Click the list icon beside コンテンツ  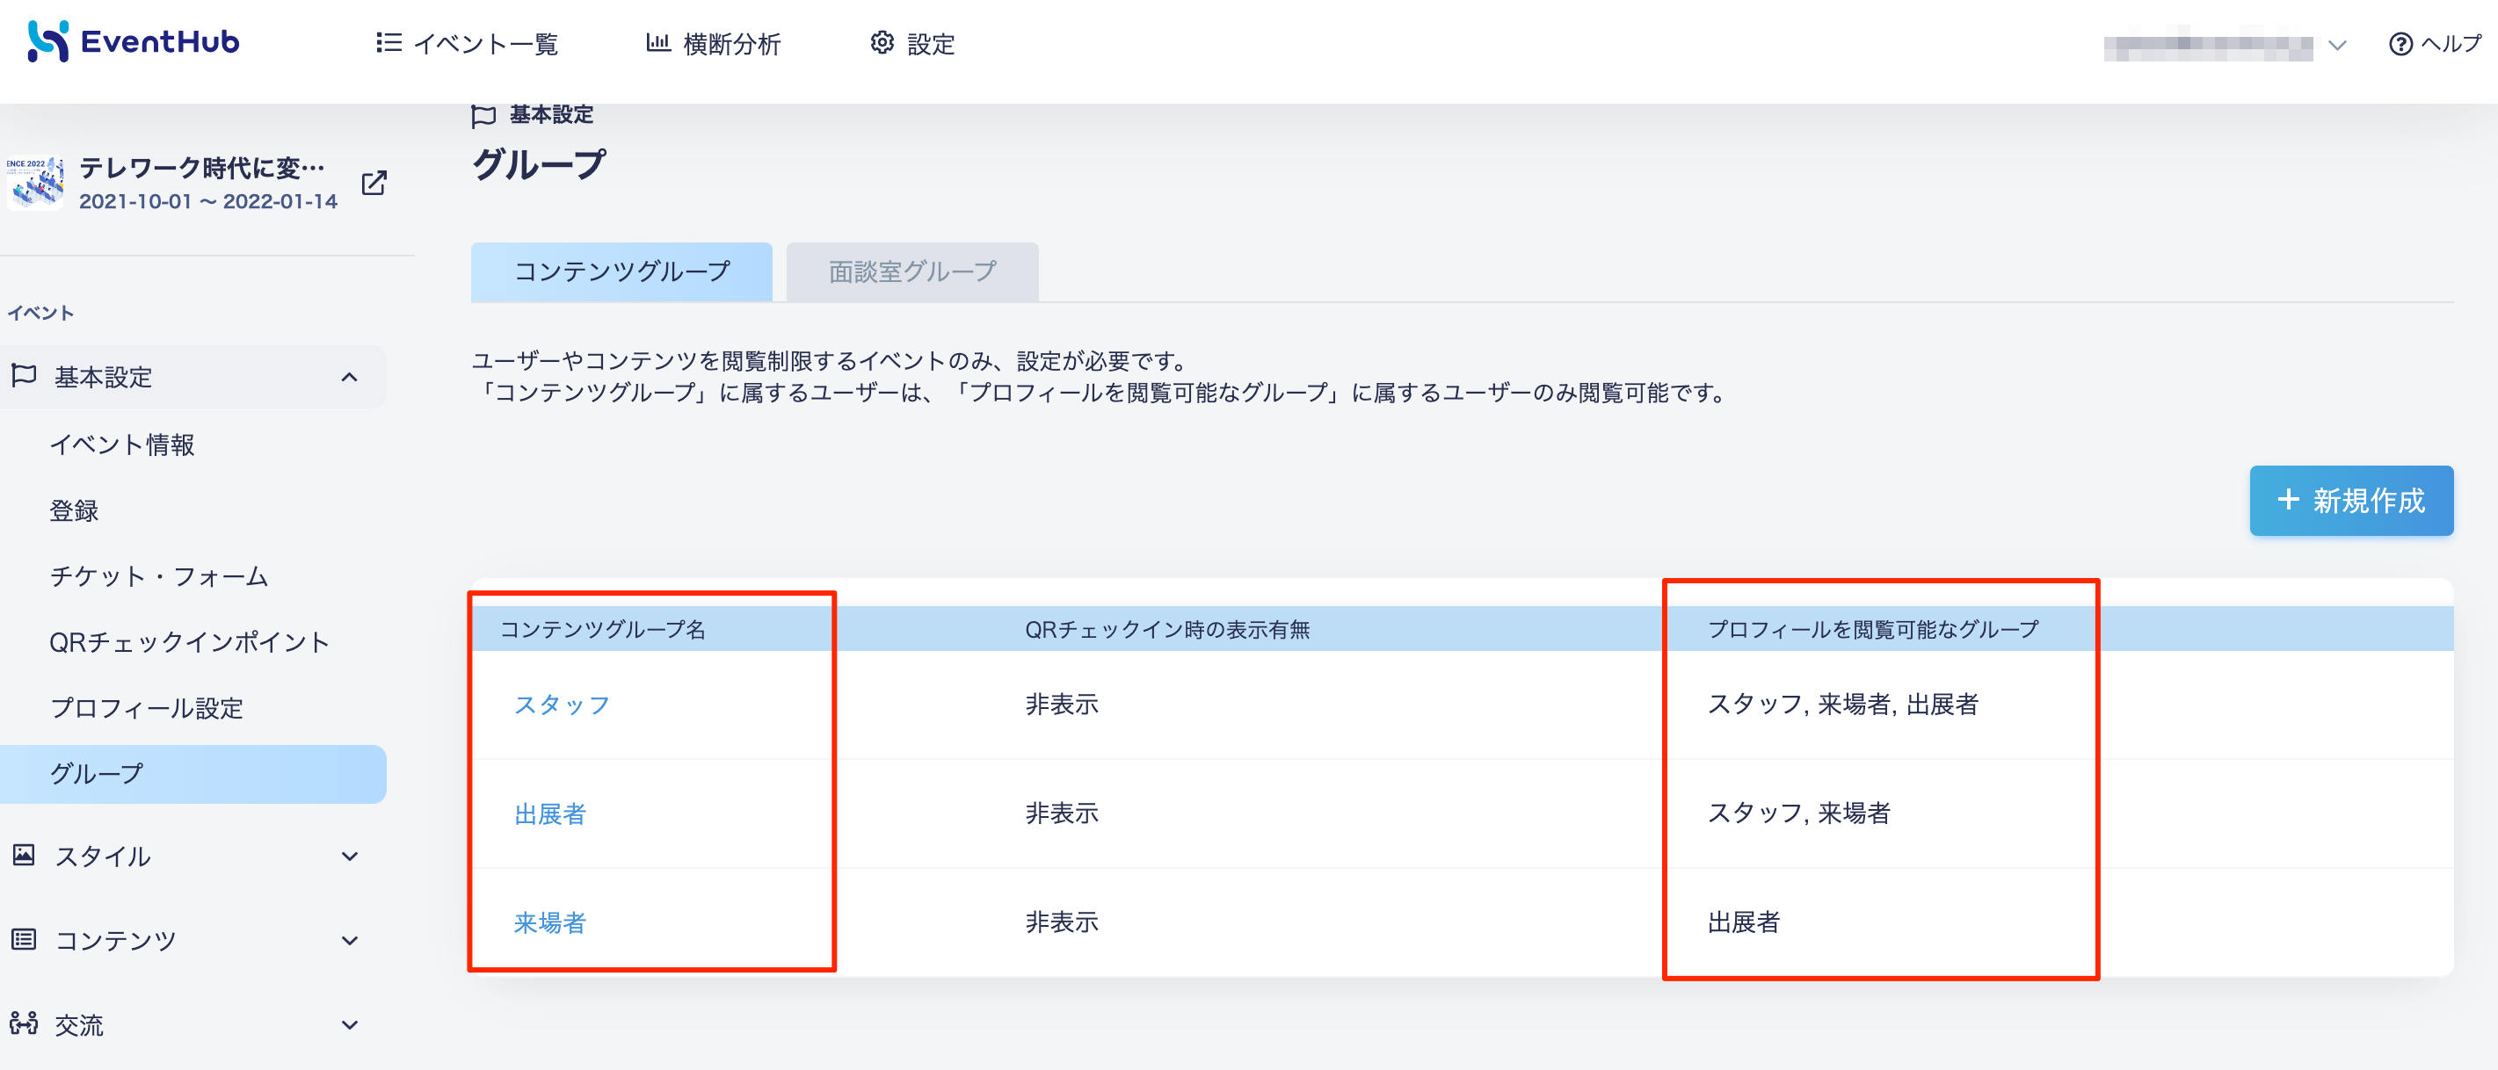tap(23, 939)
